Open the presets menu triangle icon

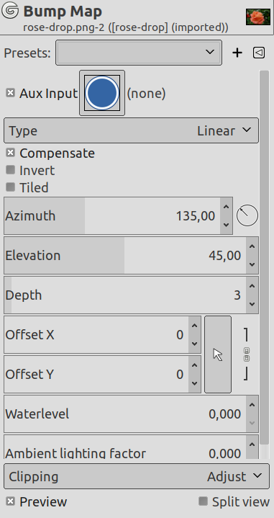pos(259,53)
